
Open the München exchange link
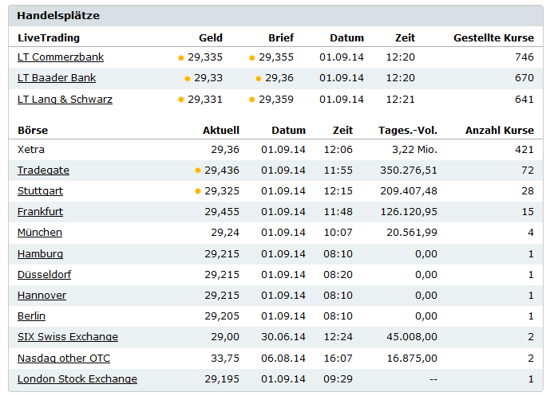(x=39, y=233)
